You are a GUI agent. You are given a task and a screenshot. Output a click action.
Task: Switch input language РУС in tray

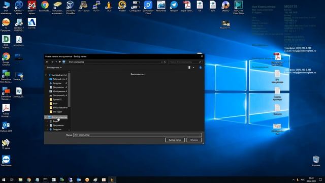coord(303,179)
